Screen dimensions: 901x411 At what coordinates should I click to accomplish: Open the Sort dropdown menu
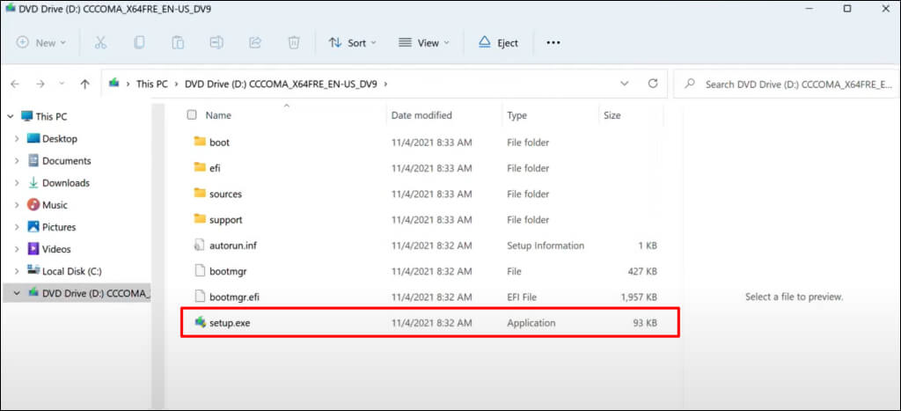click(352, 42)
